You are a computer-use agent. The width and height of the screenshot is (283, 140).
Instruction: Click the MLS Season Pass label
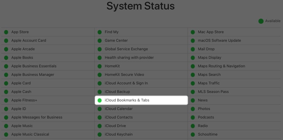213,92
